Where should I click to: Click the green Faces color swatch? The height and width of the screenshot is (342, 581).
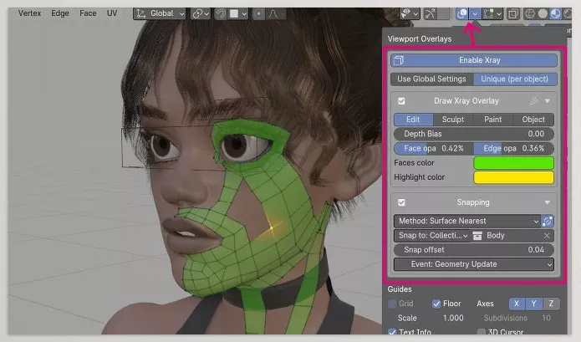pyautogui.click(x=513, y=163)
